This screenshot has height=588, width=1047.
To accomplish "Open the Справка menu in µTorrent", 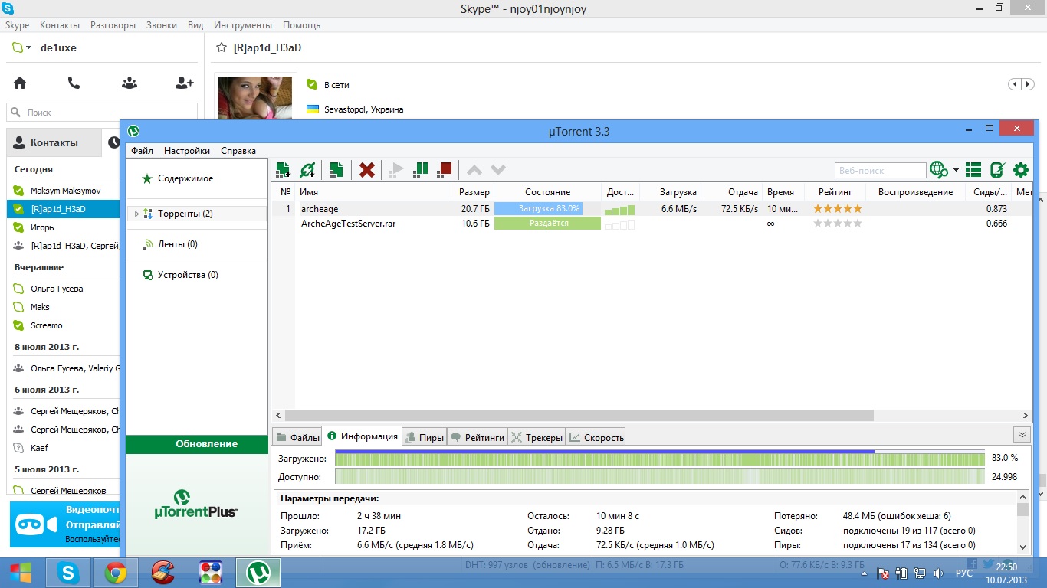I will click(x=238, y=151).
